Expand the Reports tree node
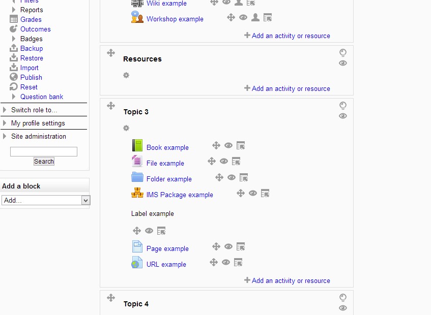Screen dimensions: 431x315 click(14, 10)
